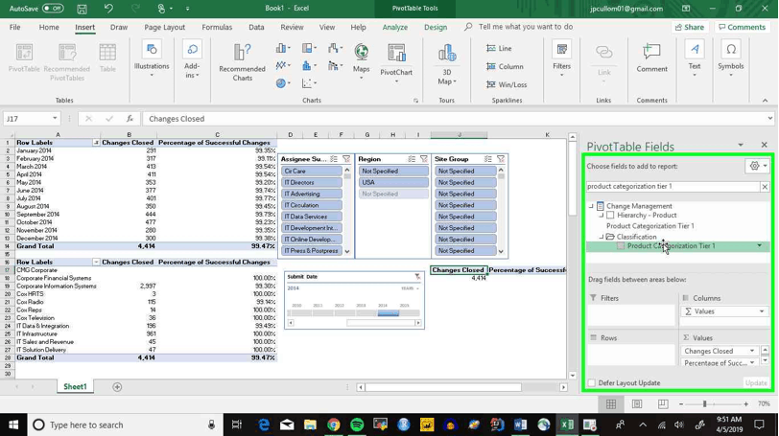Open Excel from the taskbar
Screen dimensions: 779x436
[x=566, y=425]
